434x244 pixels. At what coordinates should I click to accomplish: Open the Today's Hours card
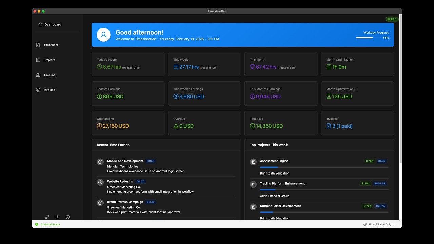[128, 64]
